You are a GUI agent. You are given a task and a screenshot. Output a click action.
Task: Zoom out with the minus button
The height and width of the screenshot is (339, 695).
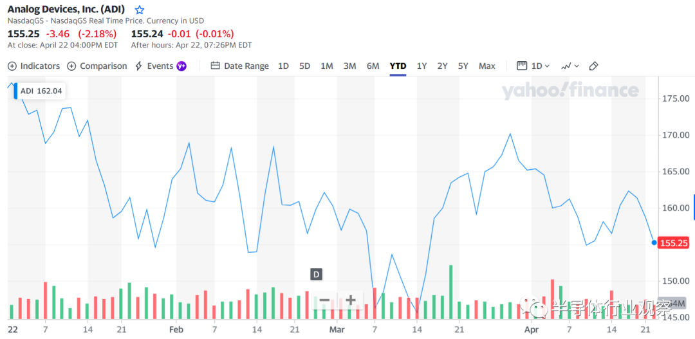coord(324,300)
